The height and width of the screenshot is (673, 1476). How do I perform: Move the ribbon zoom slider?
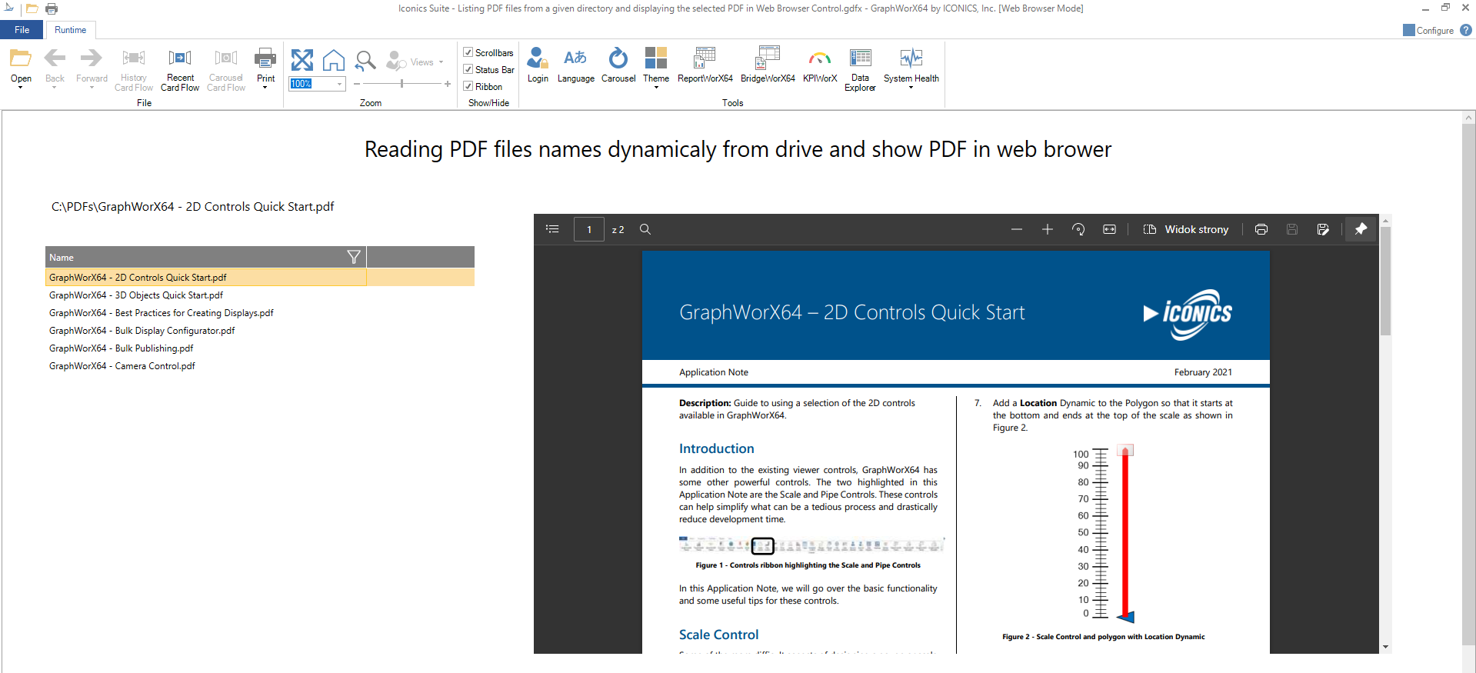(x=401, y=83)
